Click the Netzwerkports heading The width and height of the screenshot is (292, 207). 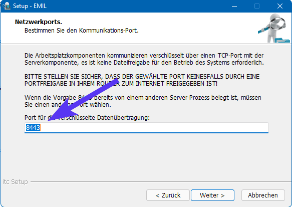point(39,22)
